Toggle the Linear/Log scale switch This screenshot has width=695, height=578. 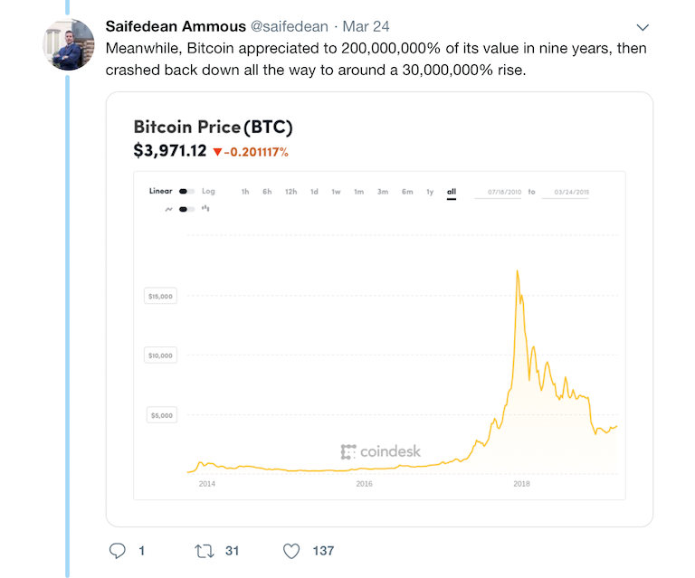pos(186,192)
